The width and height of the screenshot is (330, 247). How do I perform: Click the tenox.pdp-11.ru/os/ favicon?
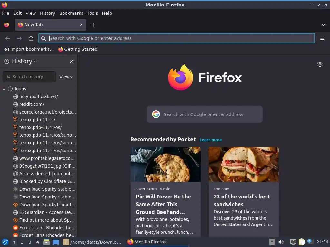(15, 127)
